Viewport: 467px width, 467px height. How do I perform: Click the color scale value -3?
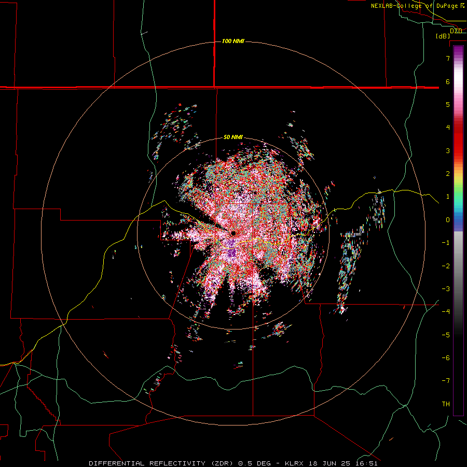[446, 289]
